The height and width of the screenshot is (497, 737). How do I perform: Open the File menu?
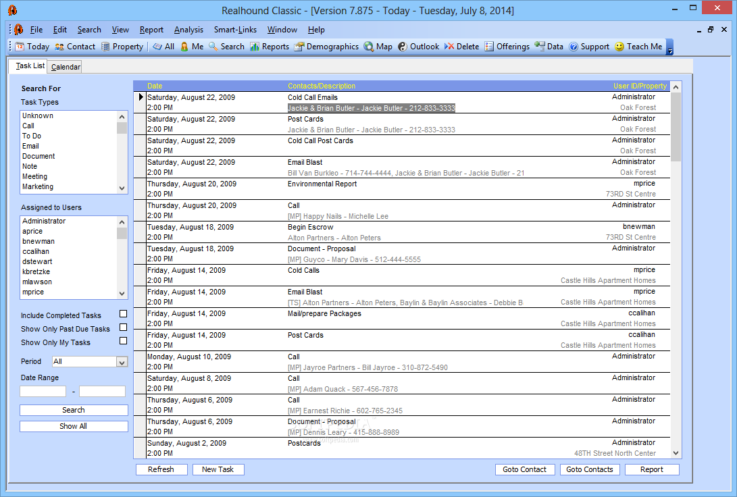pos(36,30)
